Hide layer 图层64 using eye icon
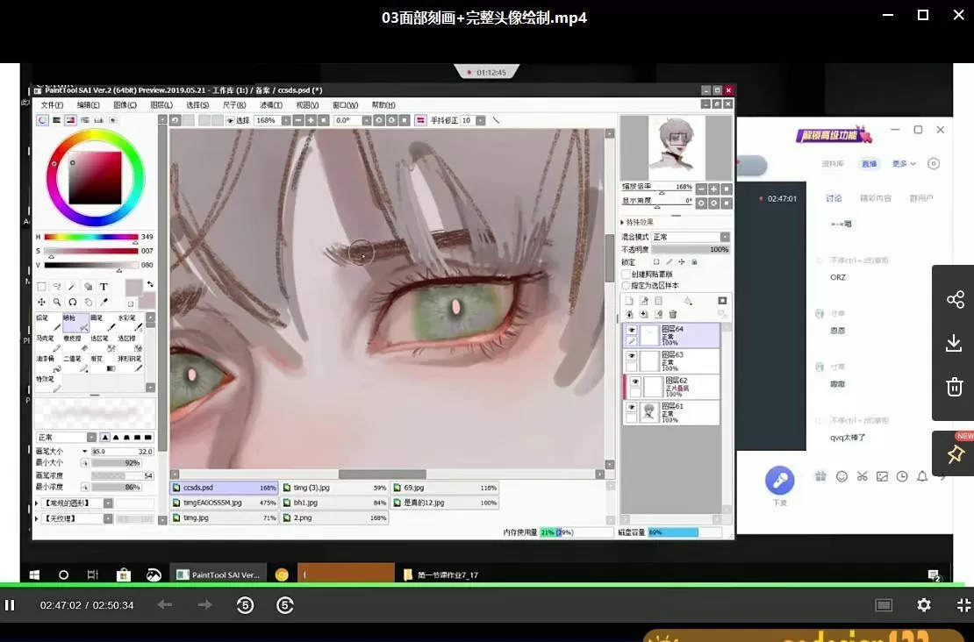This screenshot has width=974, height=642. pos(631,330)
